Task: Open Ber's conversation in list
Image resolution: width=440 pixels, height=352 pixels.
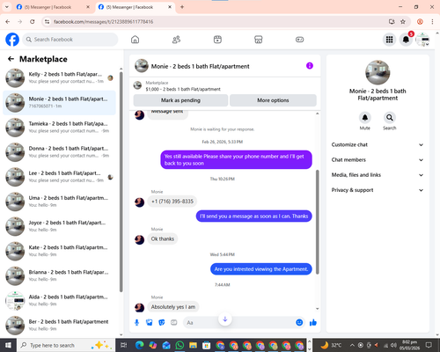Action: pyautogui.click(x=59, y=326)
